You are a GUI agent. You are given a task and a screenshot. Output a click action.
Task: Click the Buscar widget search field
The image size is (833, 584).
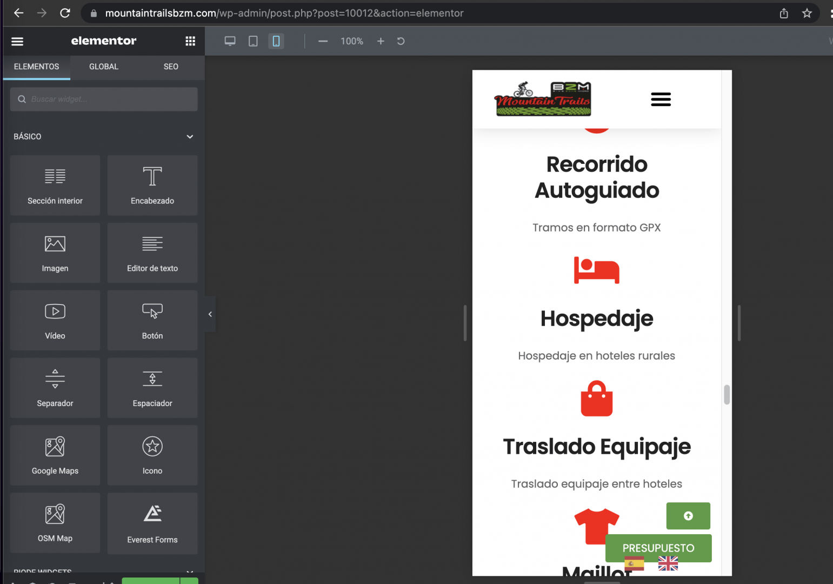click(104, 99)
